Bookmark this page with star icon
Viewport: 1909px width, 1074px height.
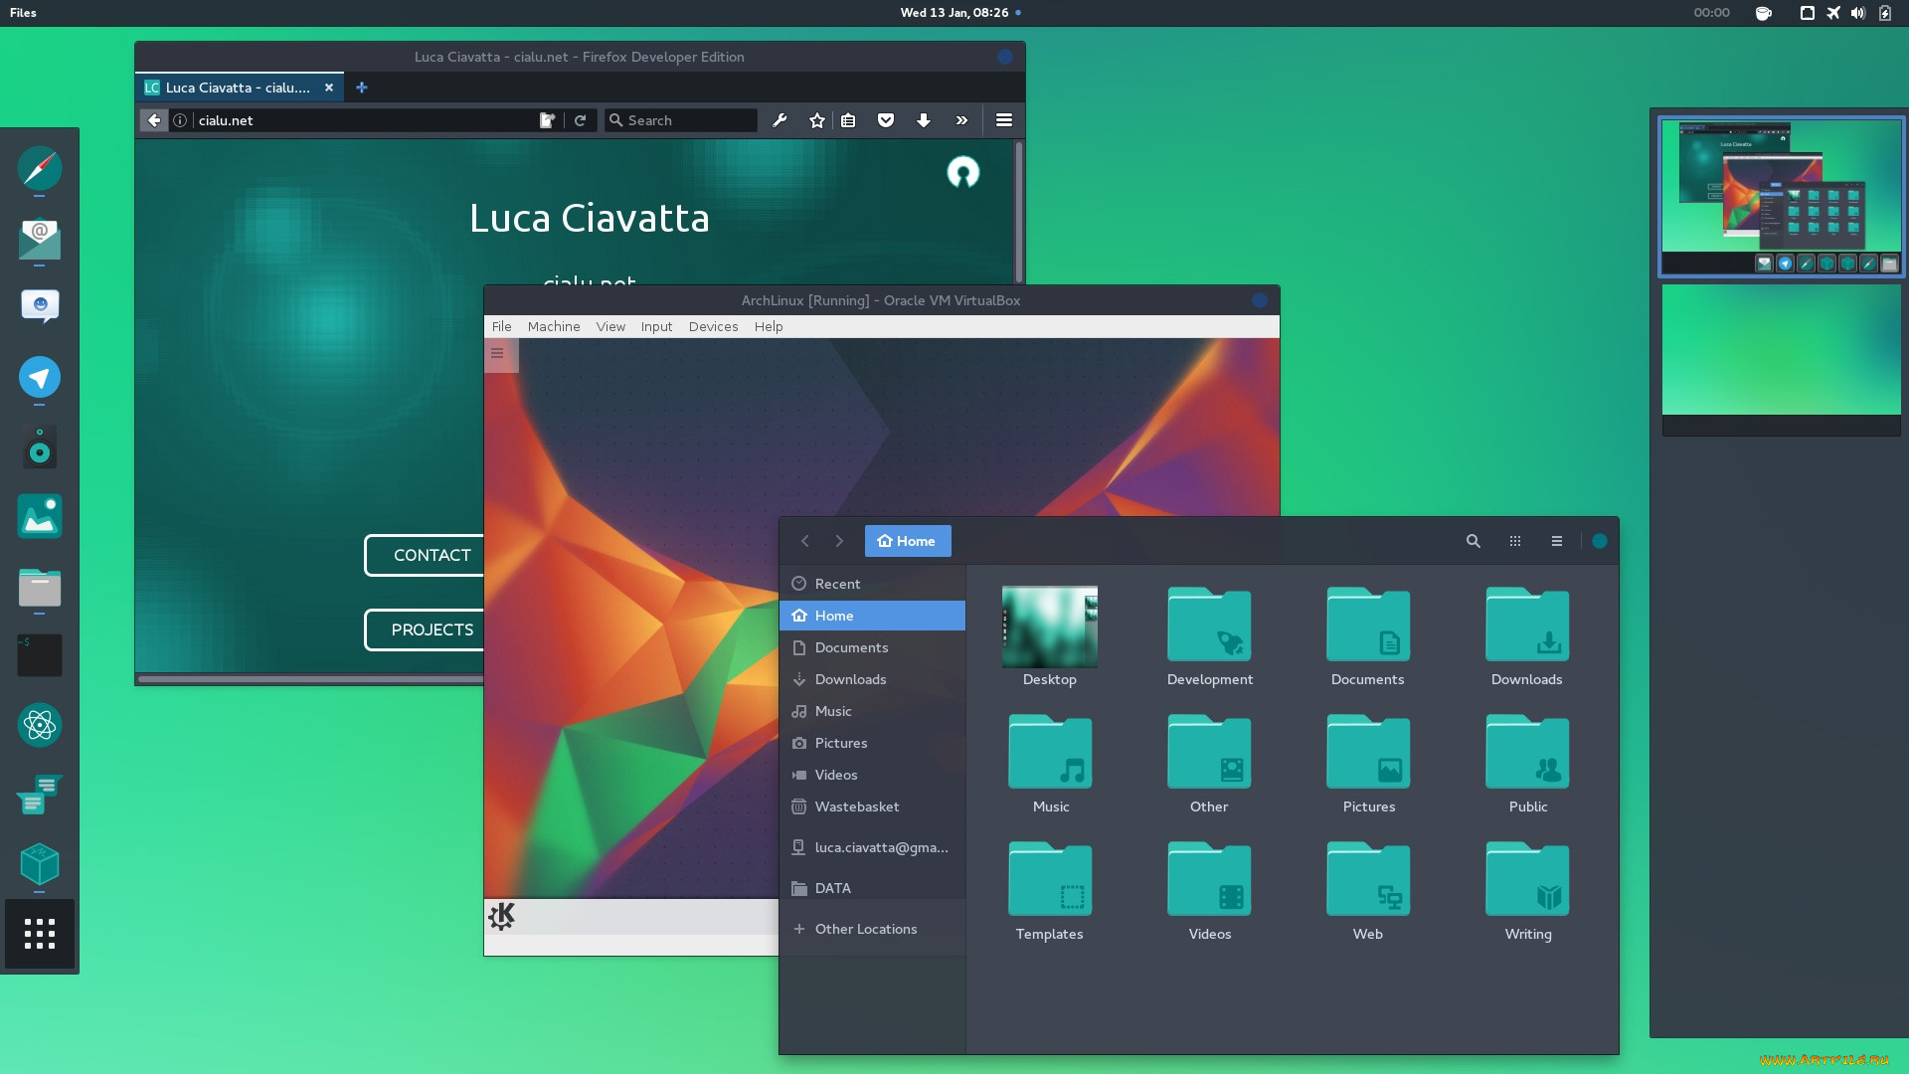click(817, 120)
